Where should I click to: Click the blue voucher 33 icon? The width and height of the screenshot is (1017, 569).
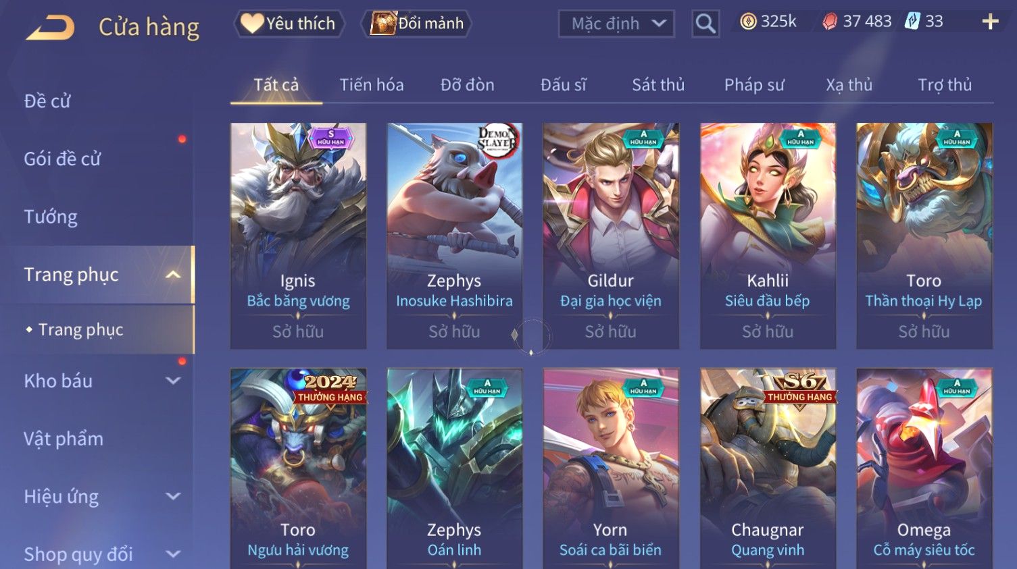coord(912,22)
